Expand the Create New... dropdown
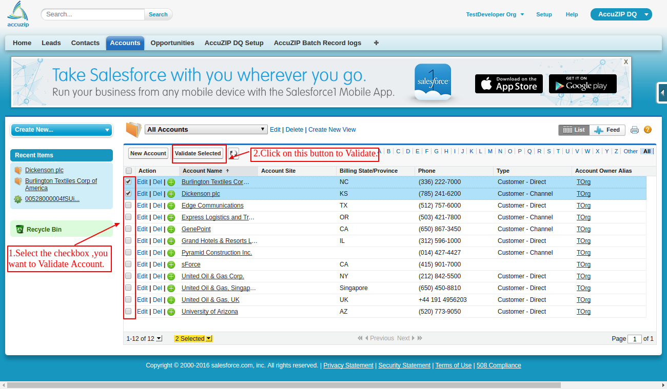 (62, 130)
